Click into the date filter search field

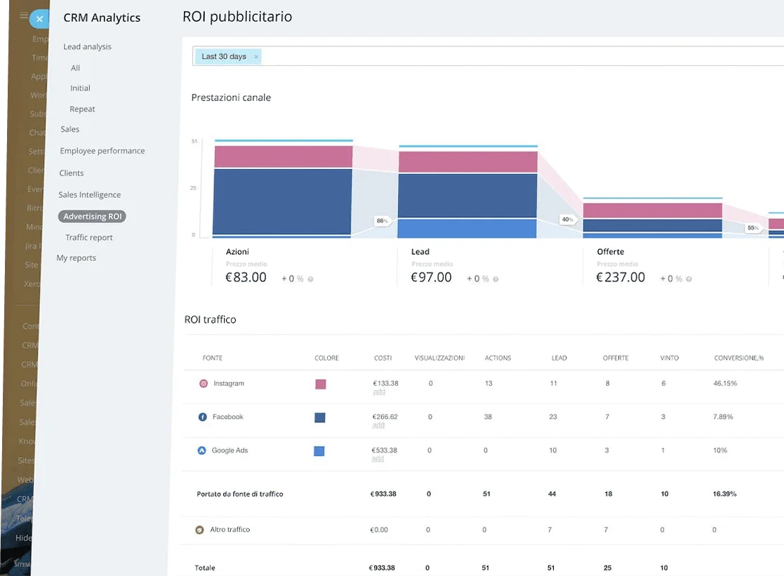(491, 57)
